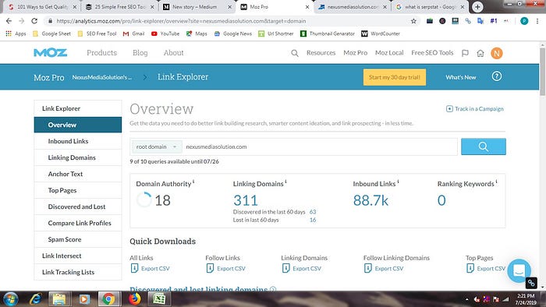This screenshot has height=307, width=546.
Task: Open the Google News bookmark
Action: [x=233, y=34]
